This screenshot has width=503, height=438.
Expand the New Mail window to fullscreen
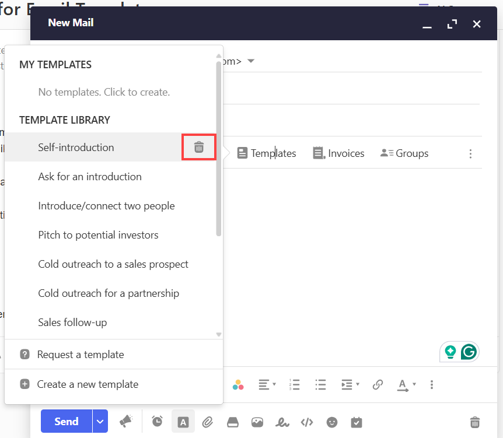(452, 24)
